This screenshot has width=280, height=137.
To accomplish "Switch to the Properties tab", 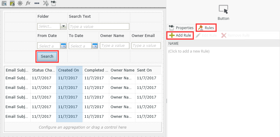I will click(181, 28).
